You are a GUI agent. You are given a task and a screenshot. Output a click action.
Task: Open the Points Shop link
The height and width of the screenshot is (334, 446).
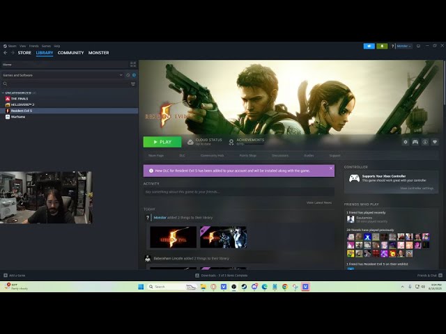(248, 156)
